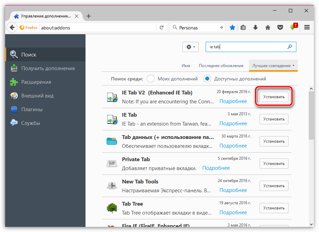
Task: Open Лучшее совпадение sort dropdown
Action: [x=273, y=65]
